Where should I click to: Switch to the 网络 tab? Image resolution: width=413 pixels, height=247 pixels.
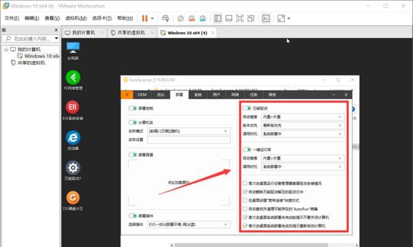point(235,94)
